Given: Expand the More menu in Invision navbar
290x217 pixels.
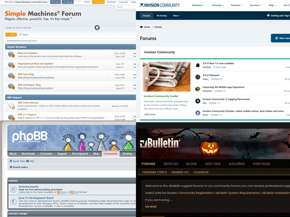Looking at the screenshot, I should (x=177, y=16).
